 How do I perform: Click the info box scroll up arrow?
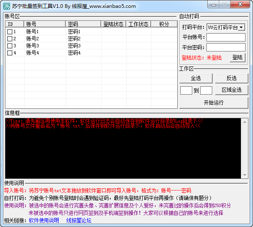(x=245, y=122)
